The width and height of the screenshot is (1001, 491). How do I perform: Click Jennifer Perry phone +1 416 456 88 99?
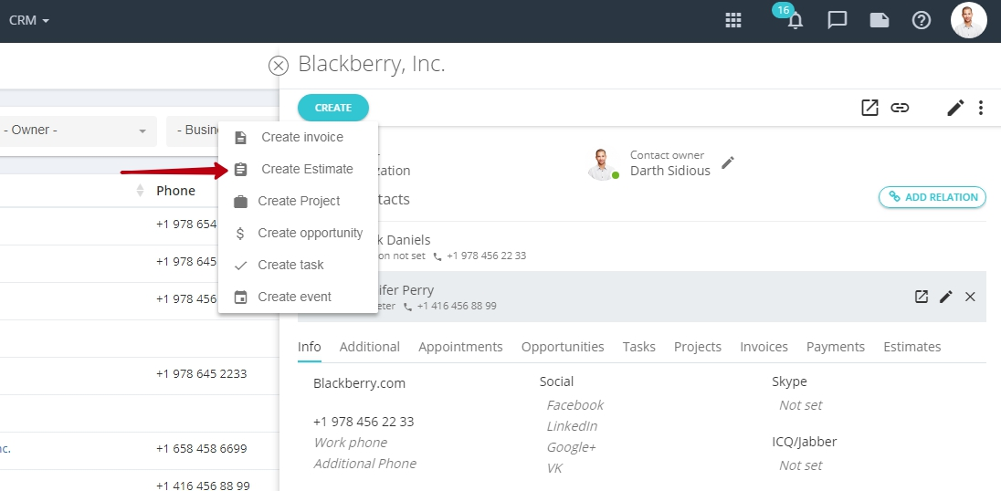pos(457,306)
